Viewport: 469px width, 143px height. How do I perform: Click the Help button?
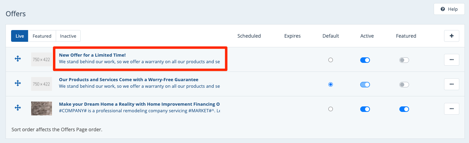click(x=449, y=9)
